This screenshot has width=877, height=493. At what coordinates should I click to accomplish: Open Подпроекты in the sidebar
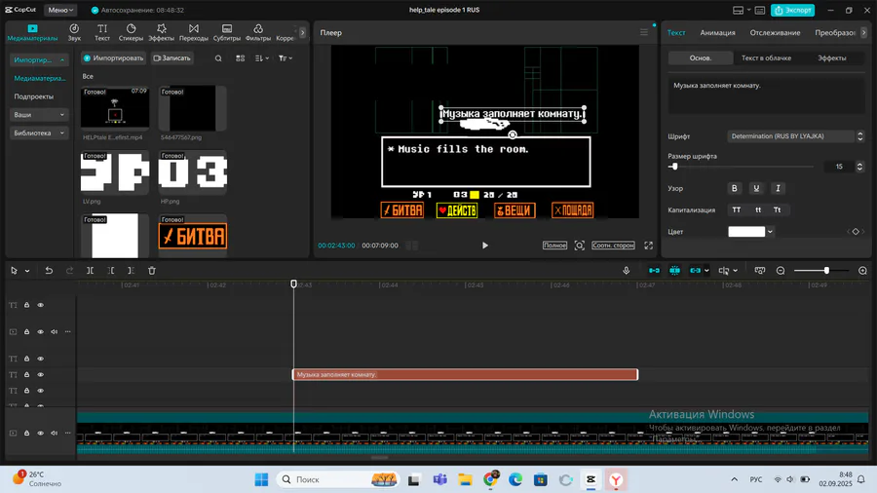(33, 96)
